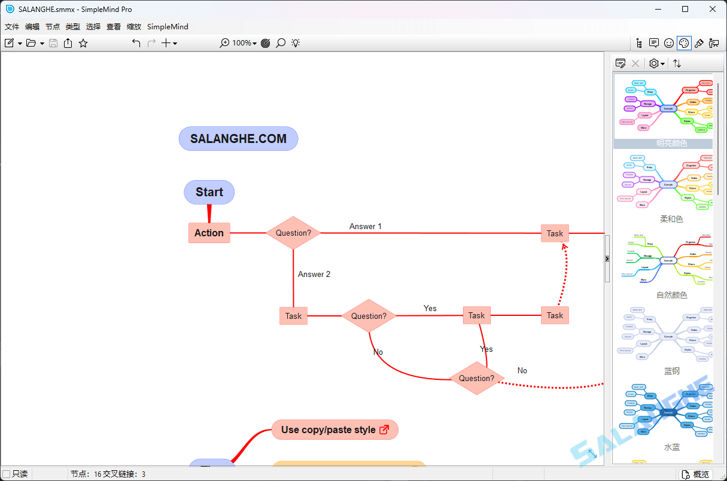
Task: Open the style palette panel
Action: point(683,42)
